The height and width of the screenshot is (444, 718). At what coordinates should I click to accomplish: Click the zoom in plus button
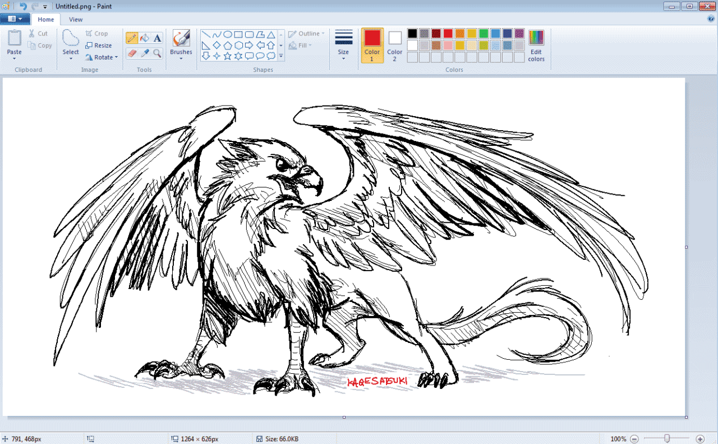pyautogui.click(x=700, y=439)
